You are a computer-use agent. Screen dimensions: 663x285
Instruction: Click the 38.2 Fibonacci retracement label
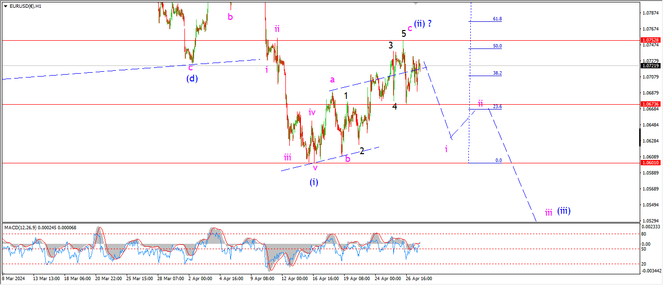[x=497, y=73]
